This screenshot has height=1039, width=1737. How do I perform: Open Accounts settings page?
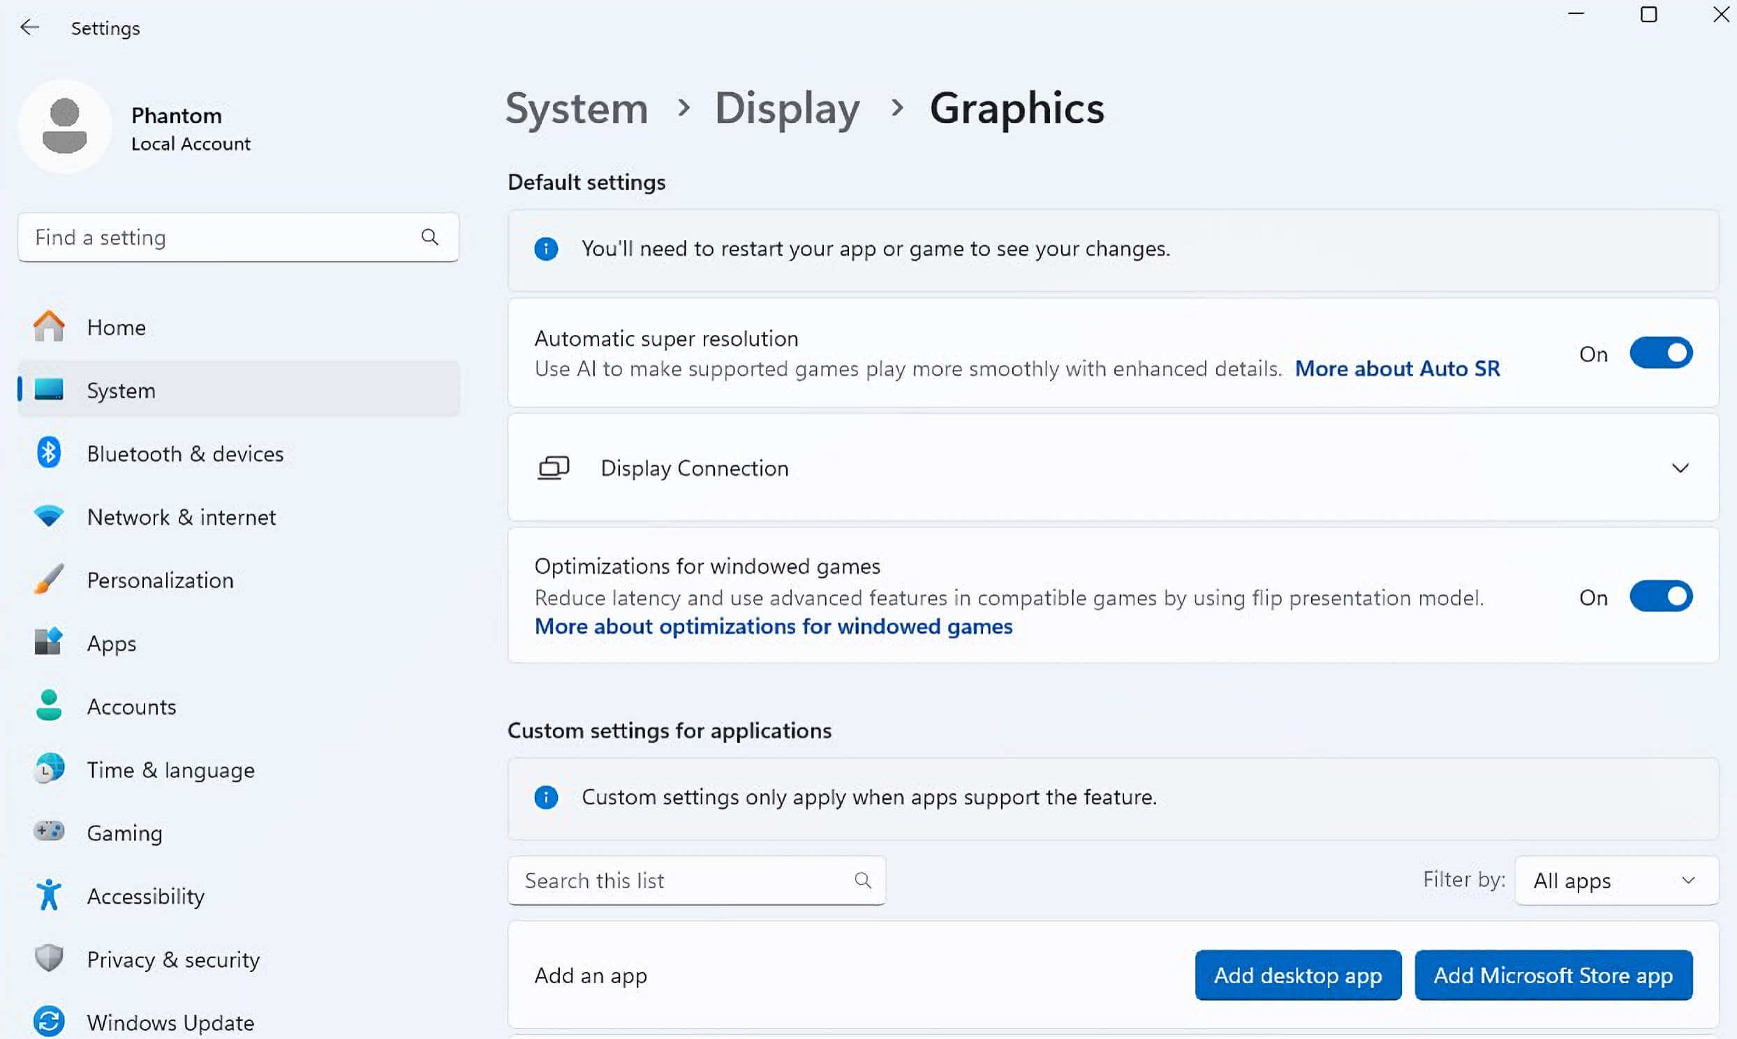[239, 706]
